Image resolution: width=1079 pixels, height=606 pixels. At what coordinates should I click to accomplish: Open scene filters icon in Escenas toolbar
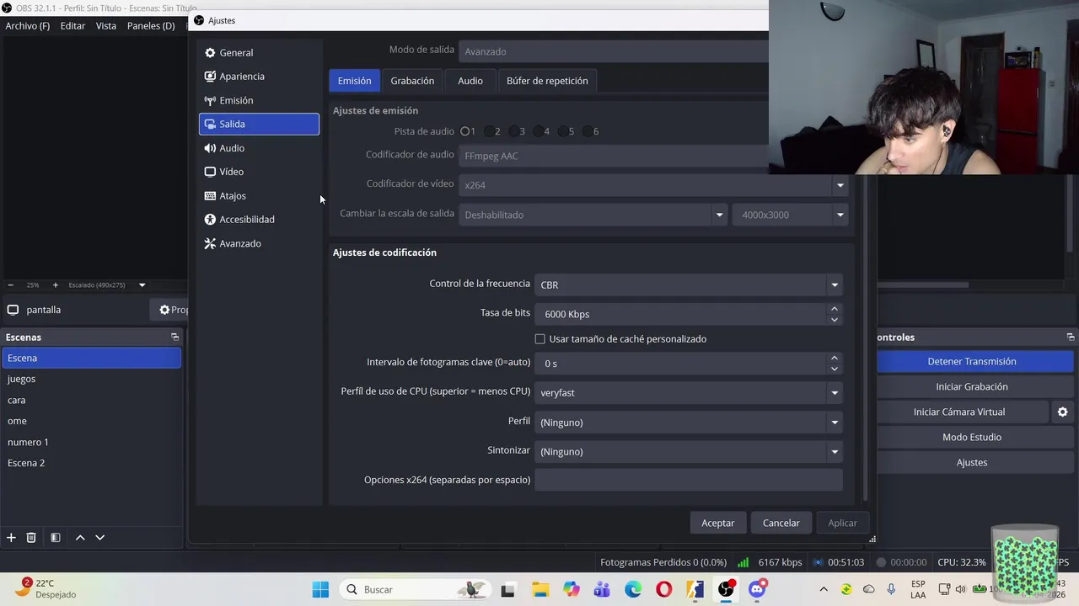[55, 537]
